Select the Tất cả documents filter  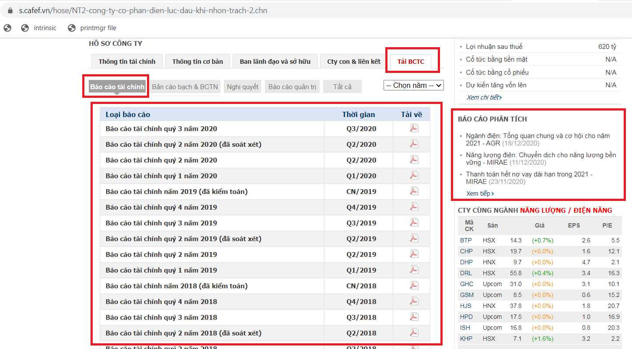342,87
